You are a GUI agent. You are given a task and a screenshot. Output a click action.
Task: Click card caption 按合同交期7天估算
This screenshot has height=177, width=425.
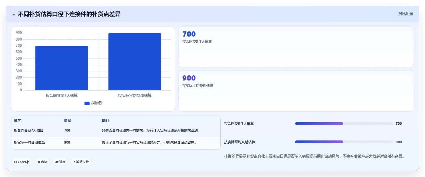(x=197, y=42)
